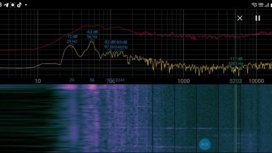Tap the HD call status icon
Screen dimensions: 272x153
click(x=261, y=5)
